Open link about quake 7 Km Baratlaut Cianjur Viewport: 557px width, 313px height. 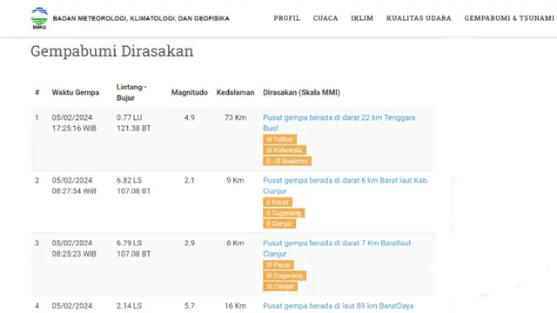point(337,249)
